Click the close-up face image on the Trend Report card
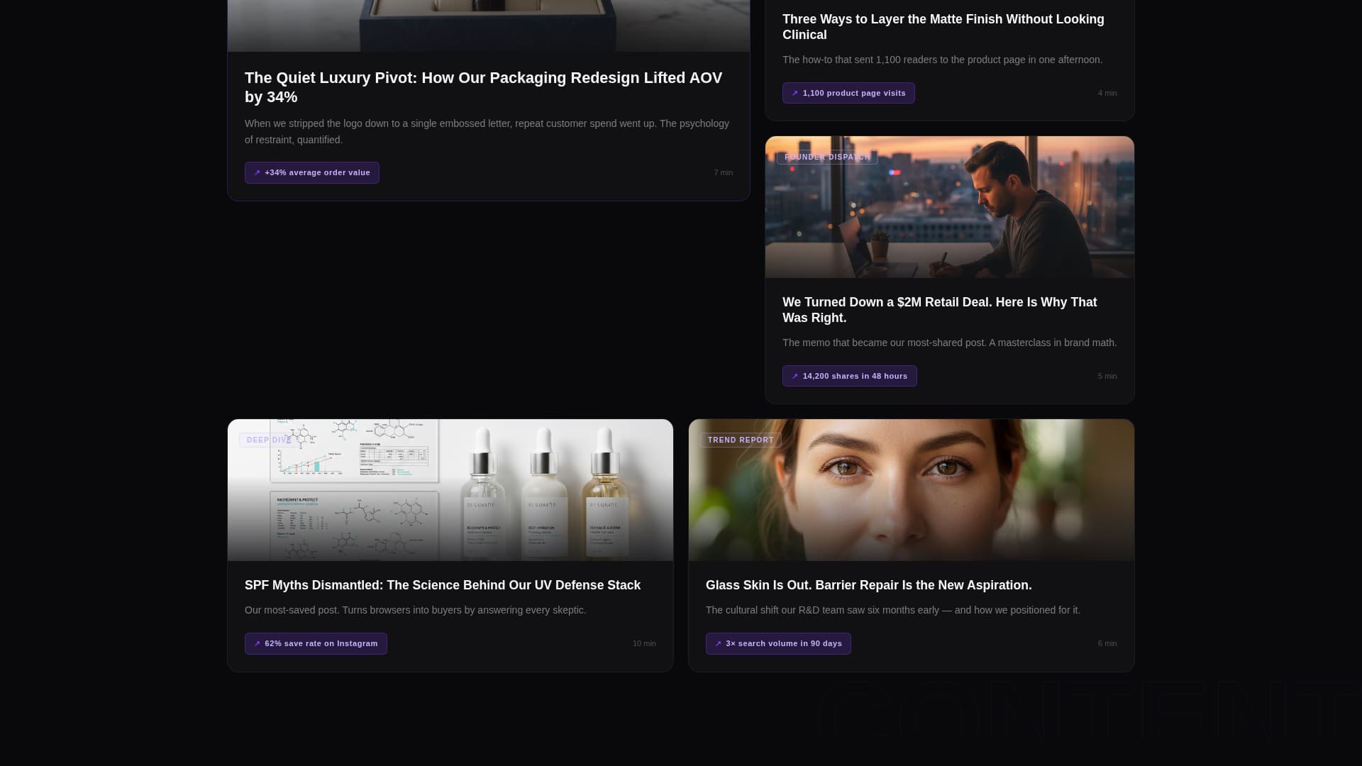 click(910, 489)
